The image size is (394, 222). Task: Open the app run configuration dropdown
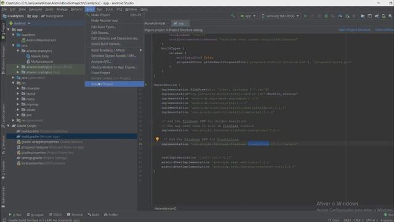(x=247, y=16)
